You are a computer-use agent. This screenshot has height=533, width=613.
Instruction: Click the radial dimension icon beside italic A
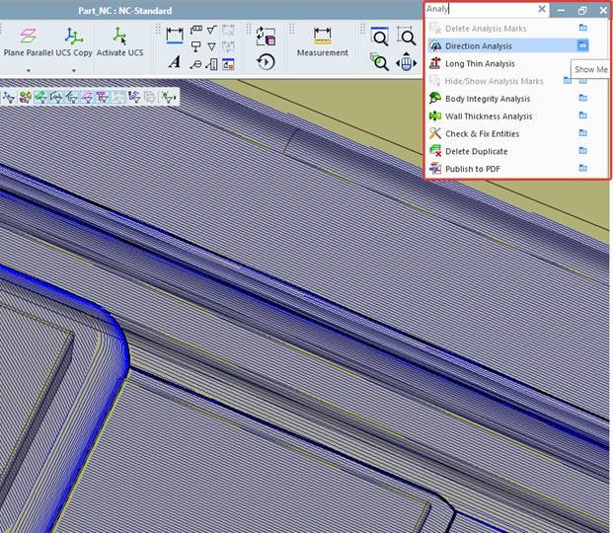[195, 64]
